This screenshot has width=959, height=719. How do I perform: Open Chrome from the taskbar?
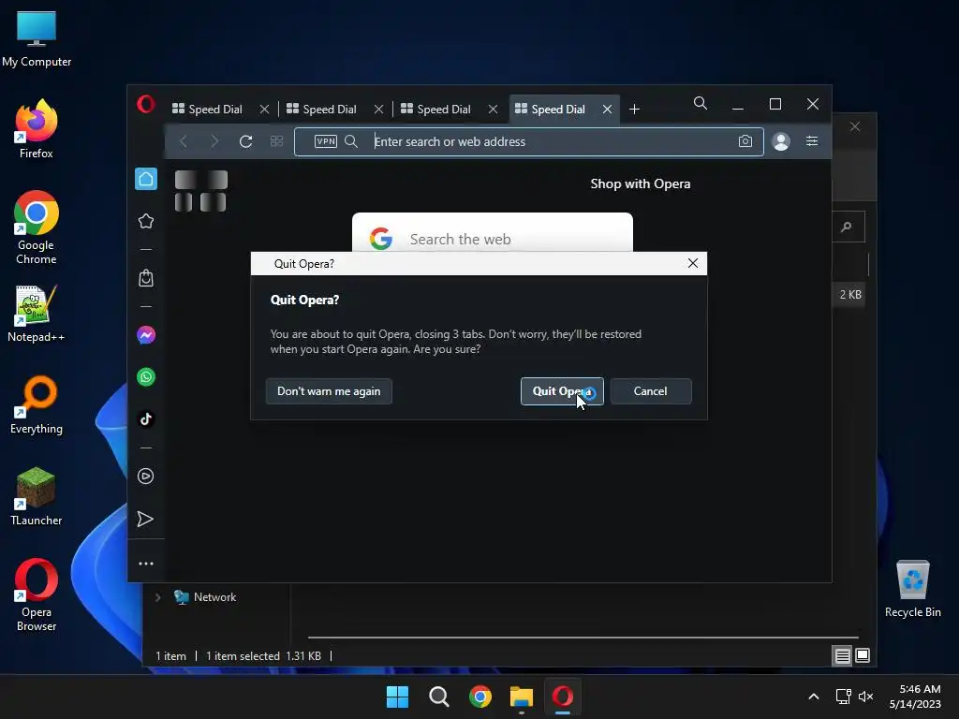pos(480,697)
